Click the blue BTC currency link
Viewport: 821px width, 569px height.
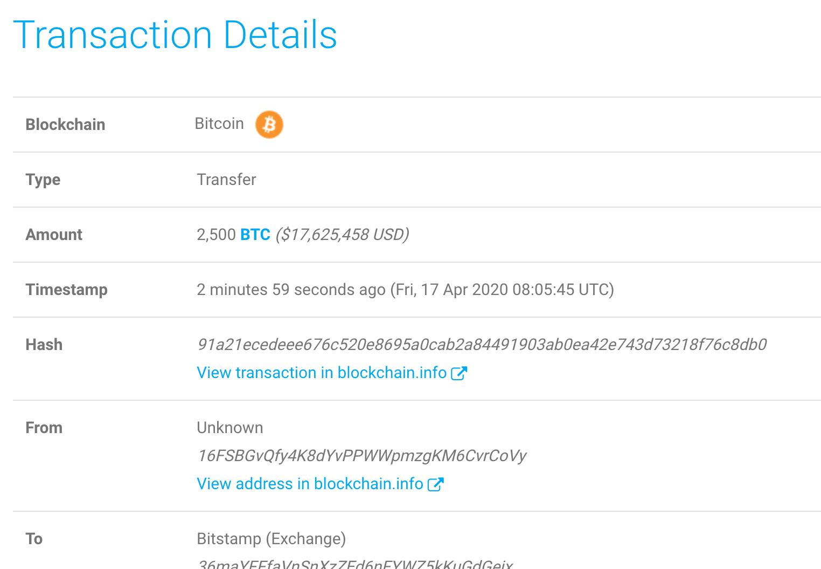tap(255, 235)
